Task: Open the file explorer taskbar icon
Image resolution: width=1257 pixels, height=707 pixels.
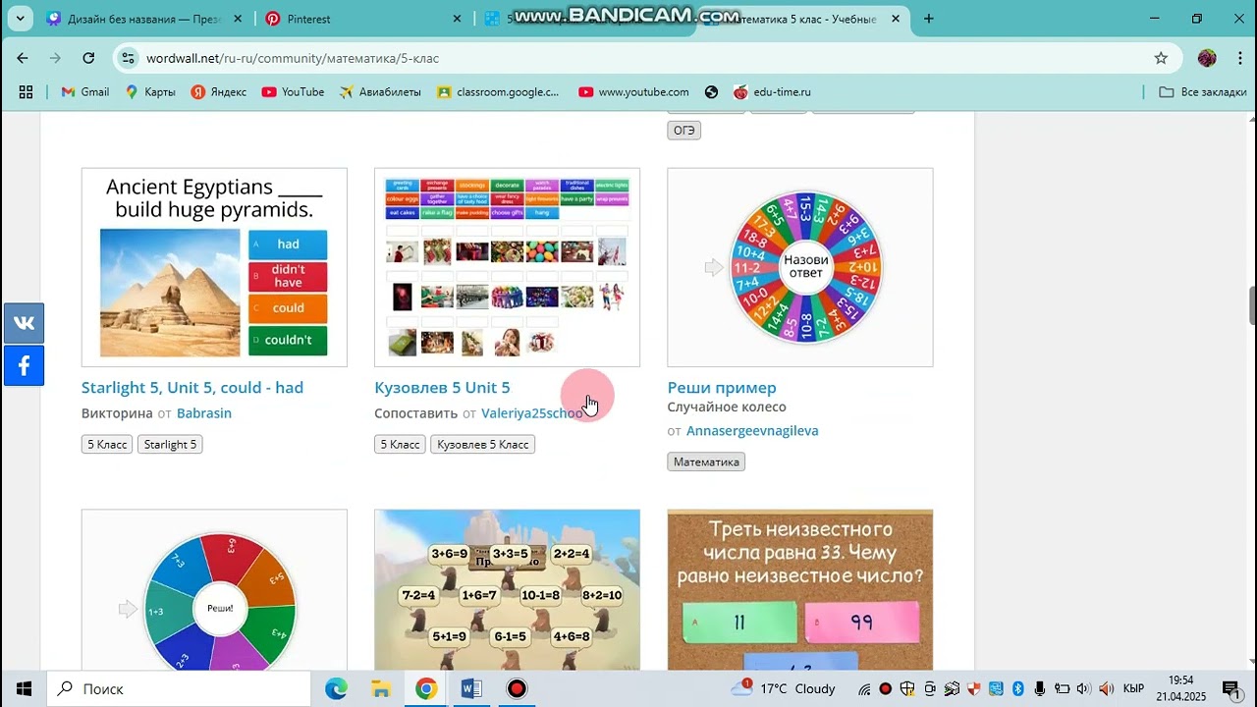Action: point(381,688)
